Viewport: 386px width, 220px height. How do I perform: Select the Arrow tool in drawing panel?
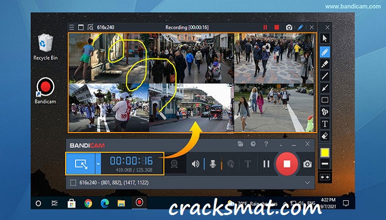click(x=325, y=88)
